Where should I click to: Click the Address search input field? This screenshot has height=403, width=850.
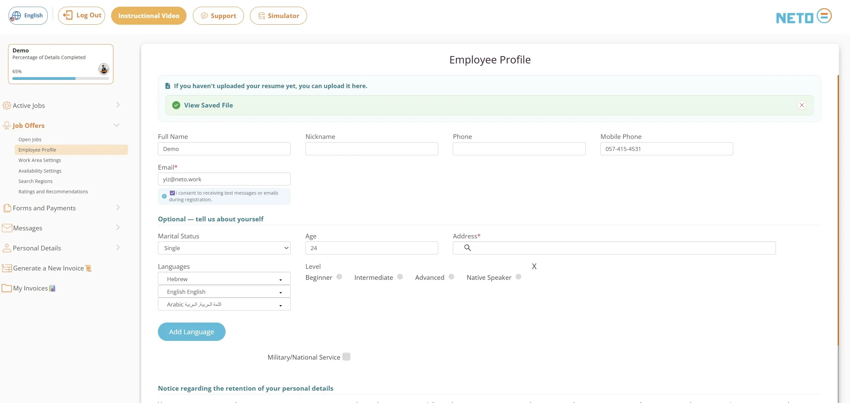tap(614, 248)
